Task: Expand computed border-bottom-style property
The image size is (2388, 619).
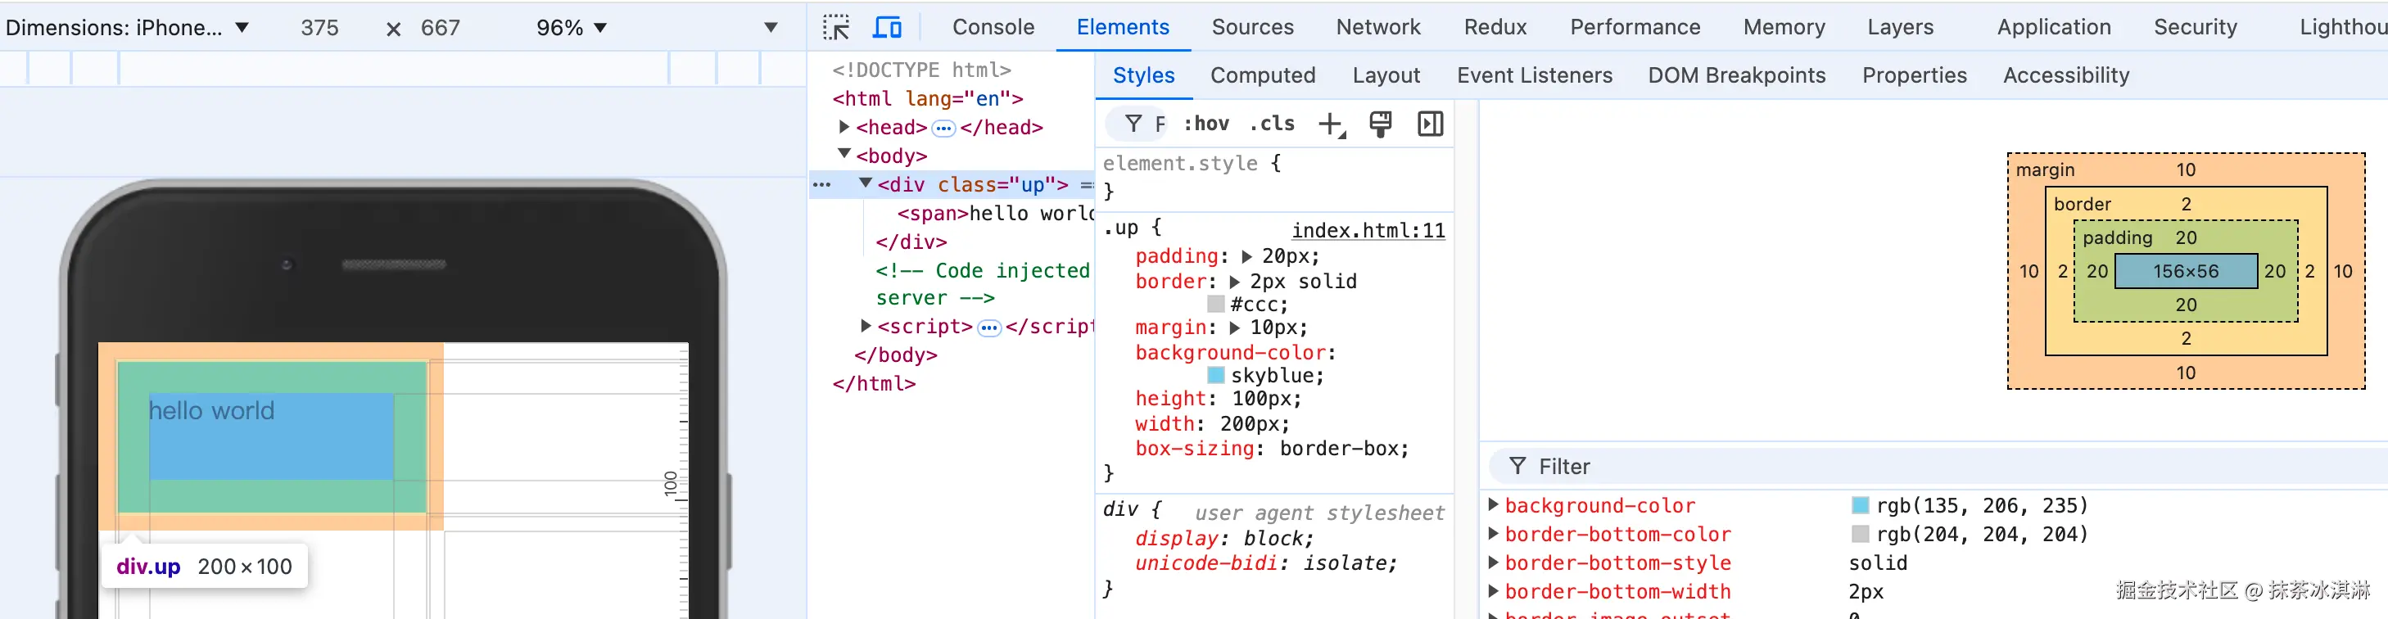Action: (1492, 562)
